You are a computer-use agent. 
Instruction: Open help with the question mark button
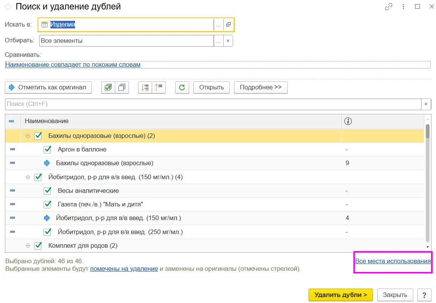(x=424, y=295)
